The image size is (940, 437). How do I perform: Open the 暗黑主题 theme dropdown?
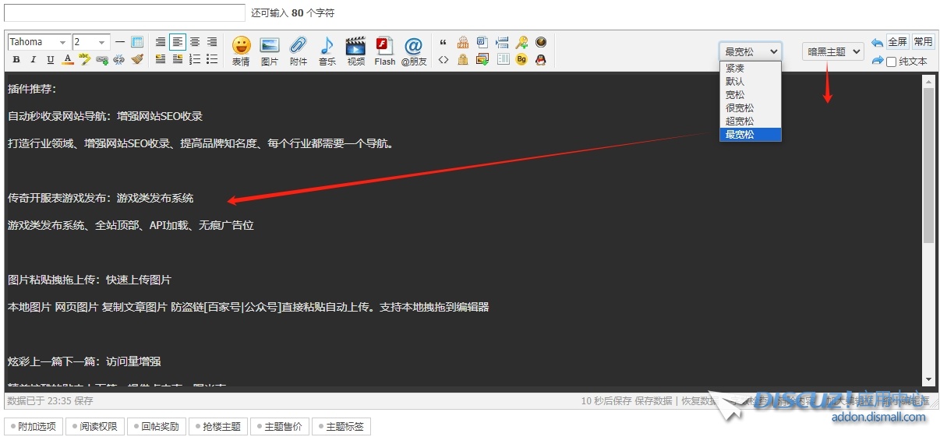(833, 51)
